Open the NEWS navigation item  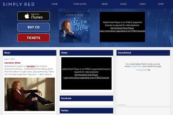[105, 4]
